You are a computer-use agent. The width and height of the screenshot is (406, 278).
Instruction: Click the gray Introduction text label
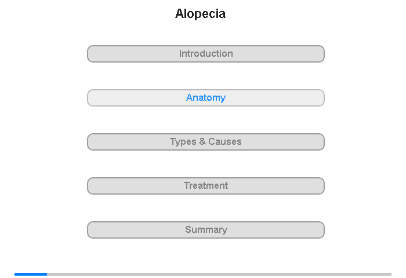[x=206, y=53]
